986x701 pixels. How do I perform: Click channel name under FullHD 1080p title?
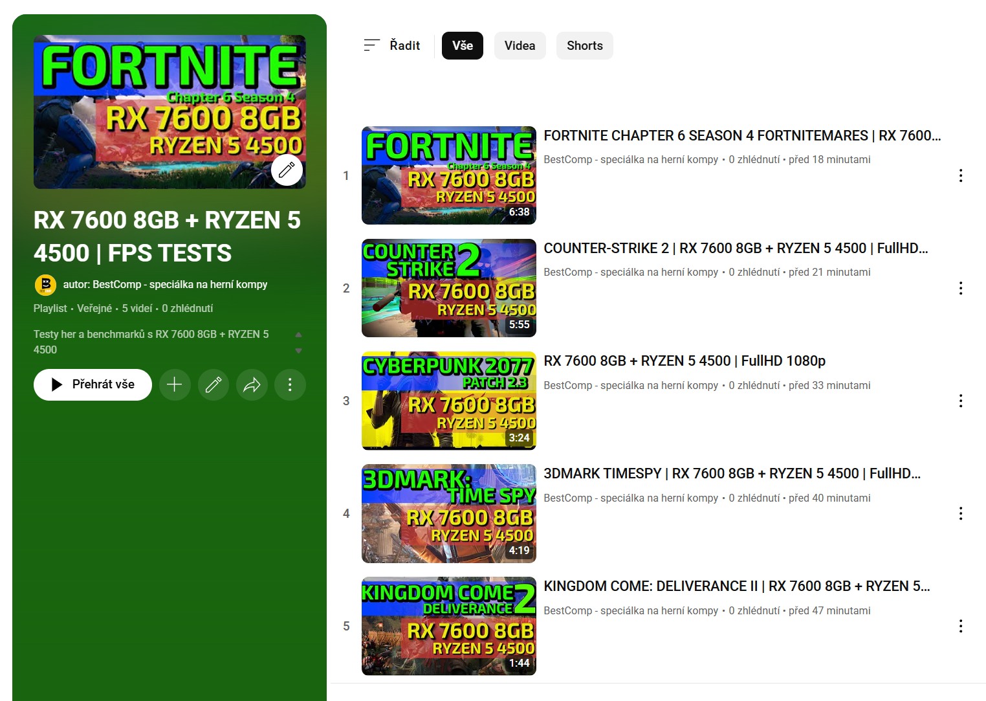pos(631,386)
